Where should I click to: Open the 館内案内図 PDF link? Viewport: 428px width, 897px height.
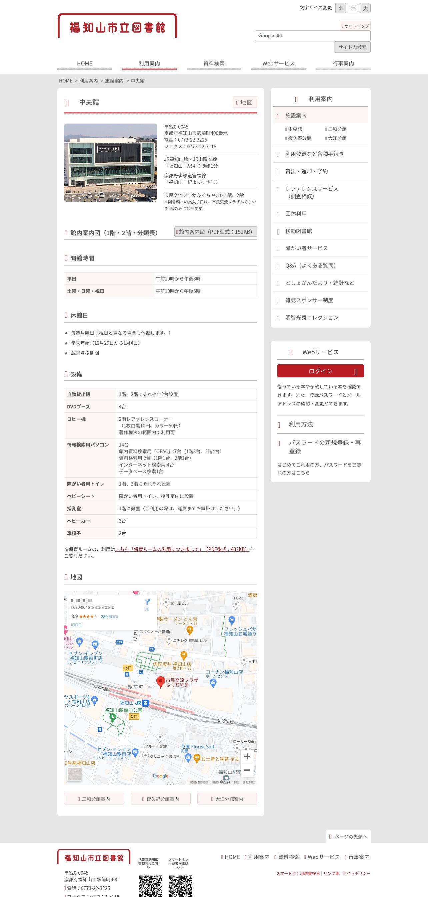coord(216,232)
